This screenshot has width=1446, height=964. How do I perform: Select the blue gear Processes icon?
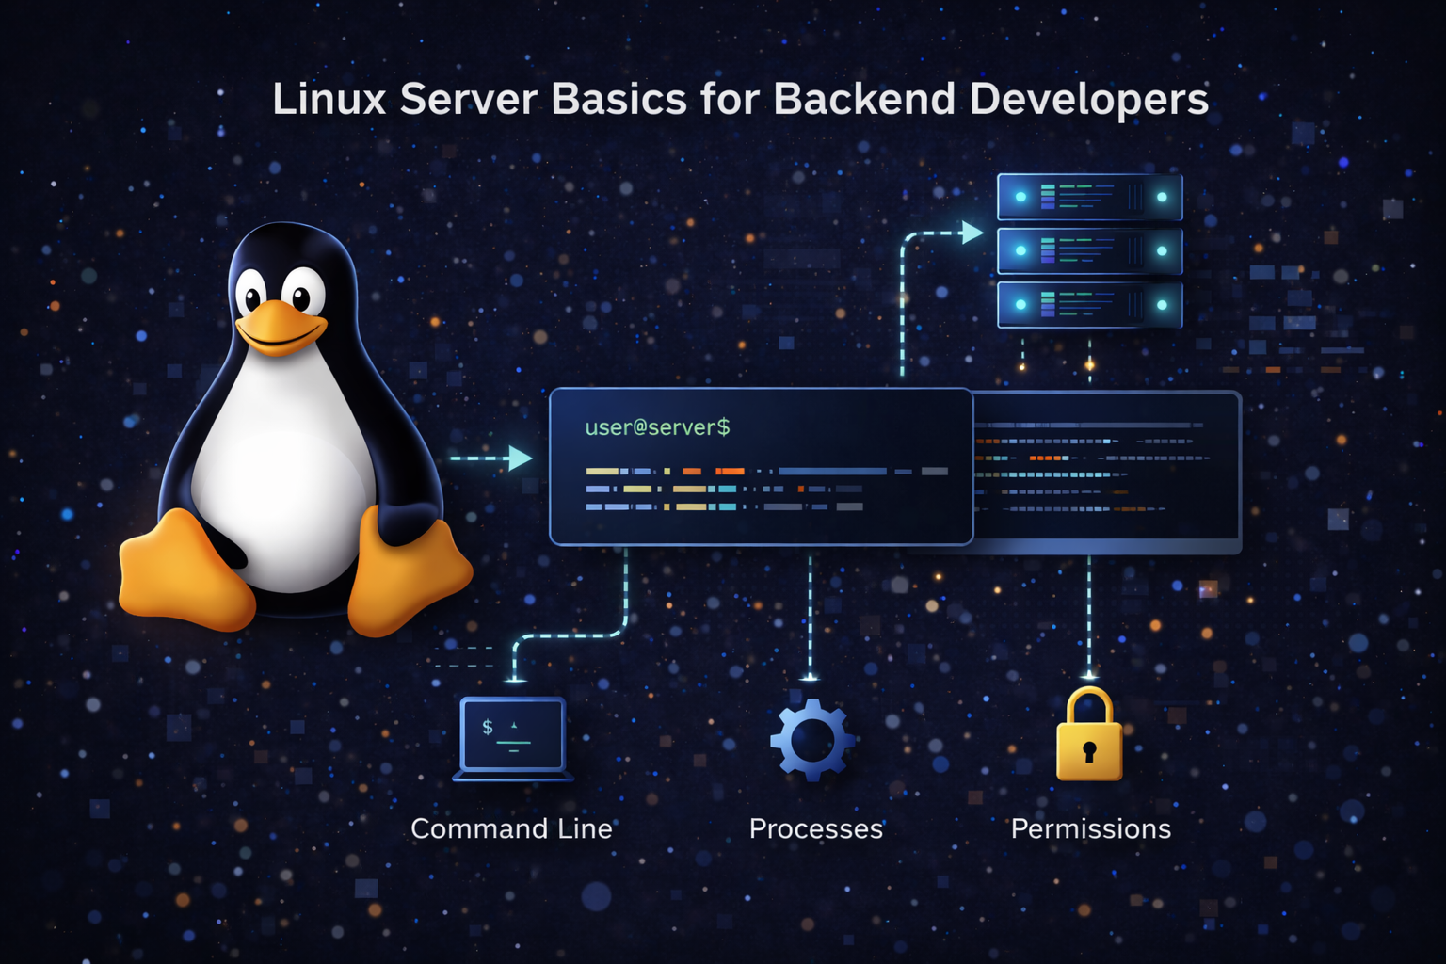[x=811, y=740]
